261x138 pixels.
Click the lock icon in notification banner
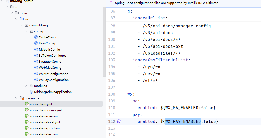tap(111, 3)
